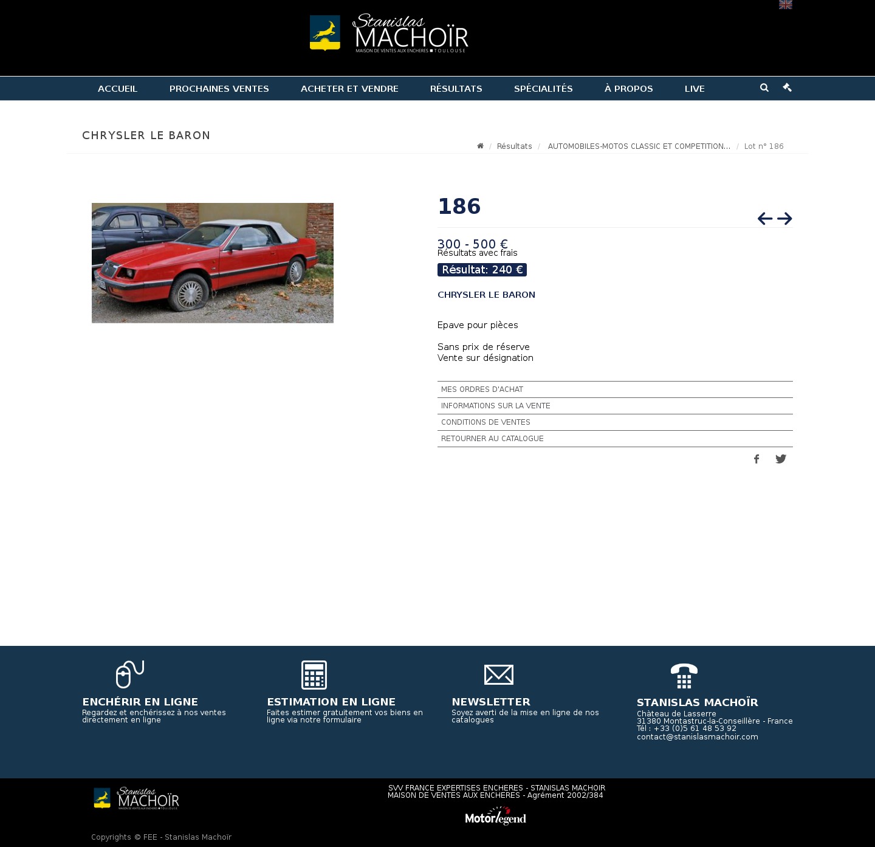
Task: Click Résultats in the breadcrumb
Action: [x=515, y=146]
